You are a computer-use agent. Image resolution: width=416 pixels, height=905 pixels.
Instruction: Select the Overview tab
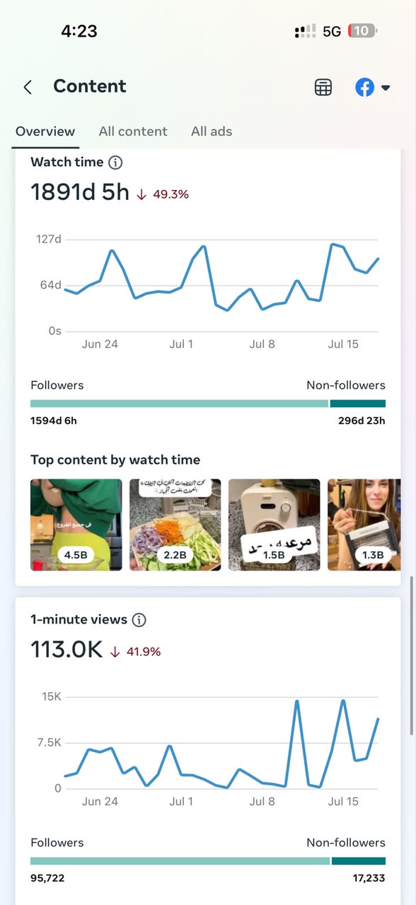[45, 132]
